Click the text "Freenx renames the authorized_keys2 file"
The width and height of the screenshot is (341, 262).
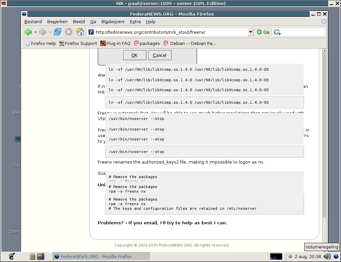click(142, 162)
